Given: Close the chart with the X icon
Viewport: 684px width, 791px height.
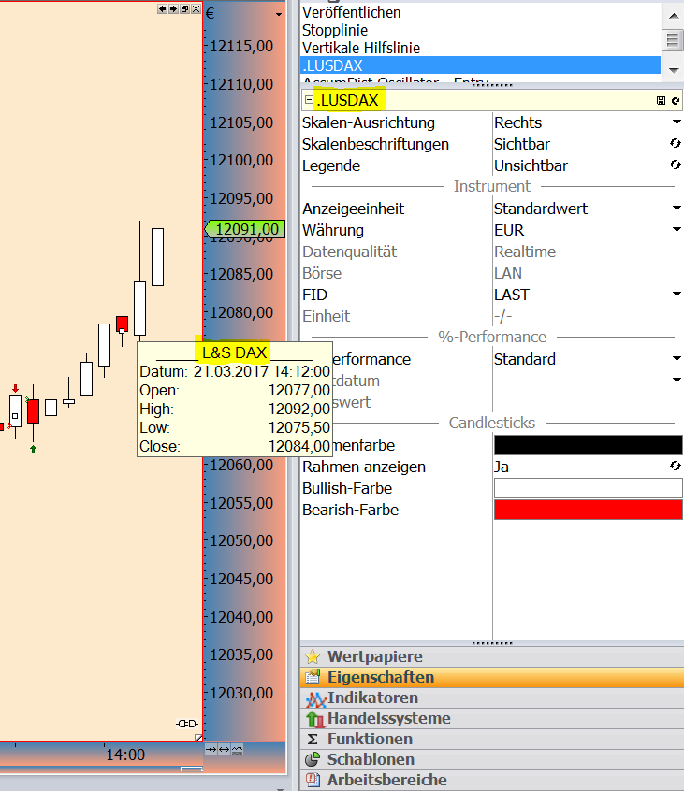Looking at the screenshot, I should pyautogui.click(x=196, y=9).
